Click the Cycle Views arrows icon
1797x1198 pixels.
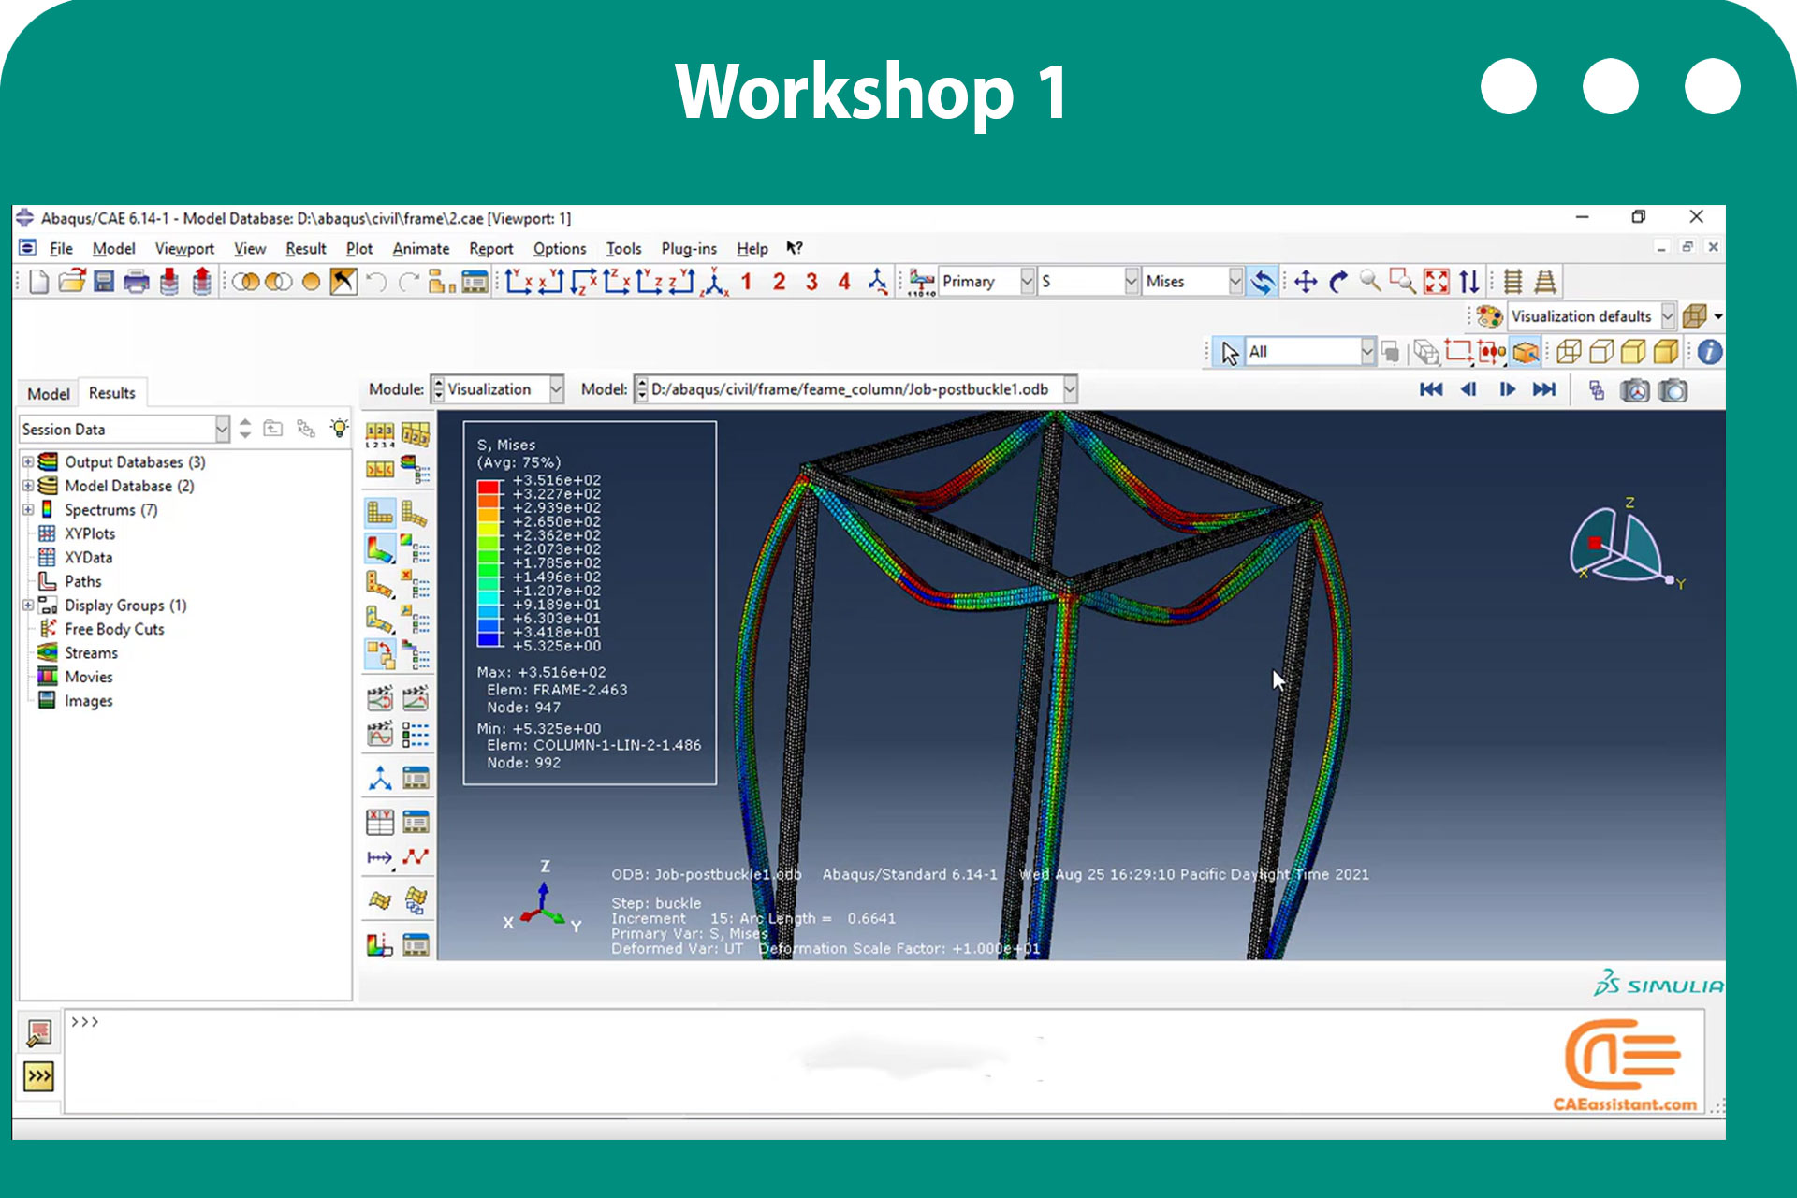(x=1469, y=282)
